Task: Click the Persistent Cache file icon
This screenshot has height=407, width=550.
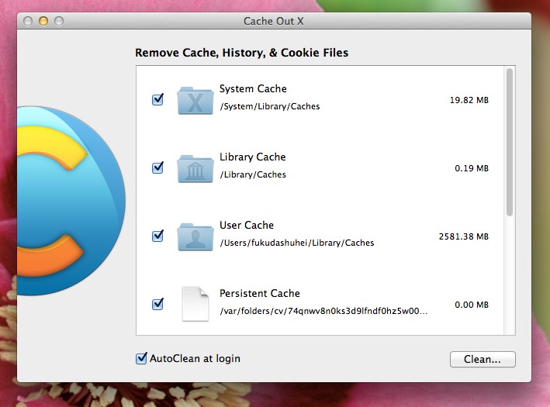Action: pyautogui.click(x=195, y=304)
